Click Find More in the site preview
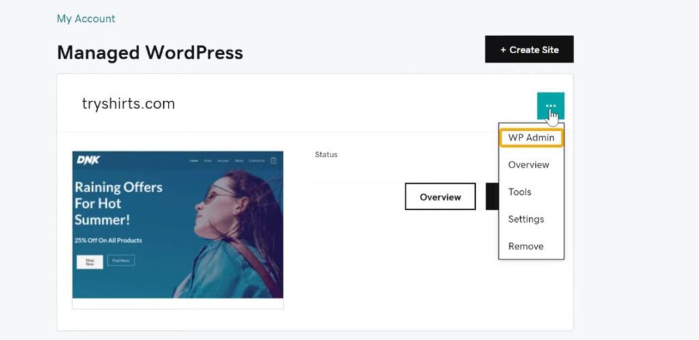Image resolution: width=699 pixels, height=340 pixels. (121, 260)
